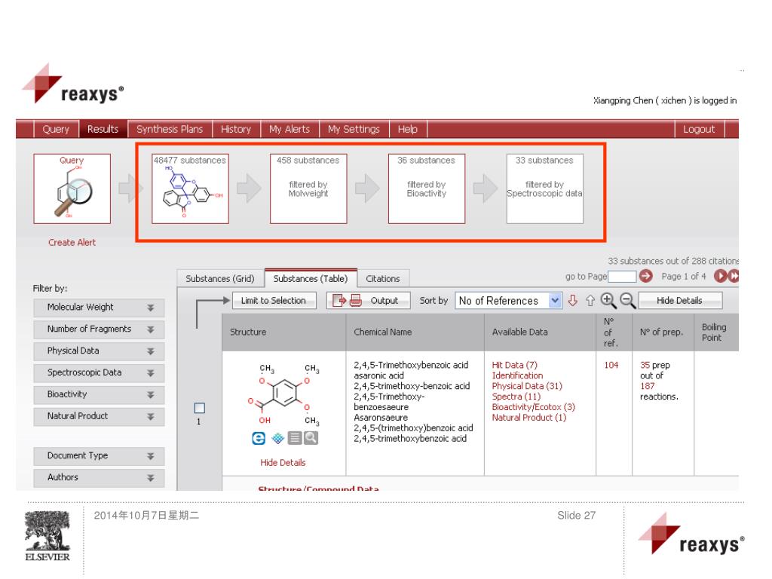Expand the Authors filter
Screen dimensions: 772x579
[99, 477]
